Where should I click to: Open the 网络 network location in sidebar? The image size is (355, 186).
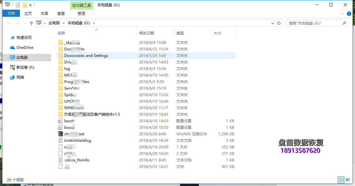(x=20, y=77)
